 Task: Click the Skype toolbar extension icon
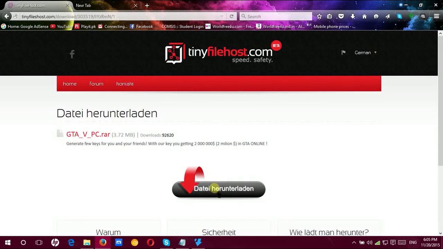(399, 16)
